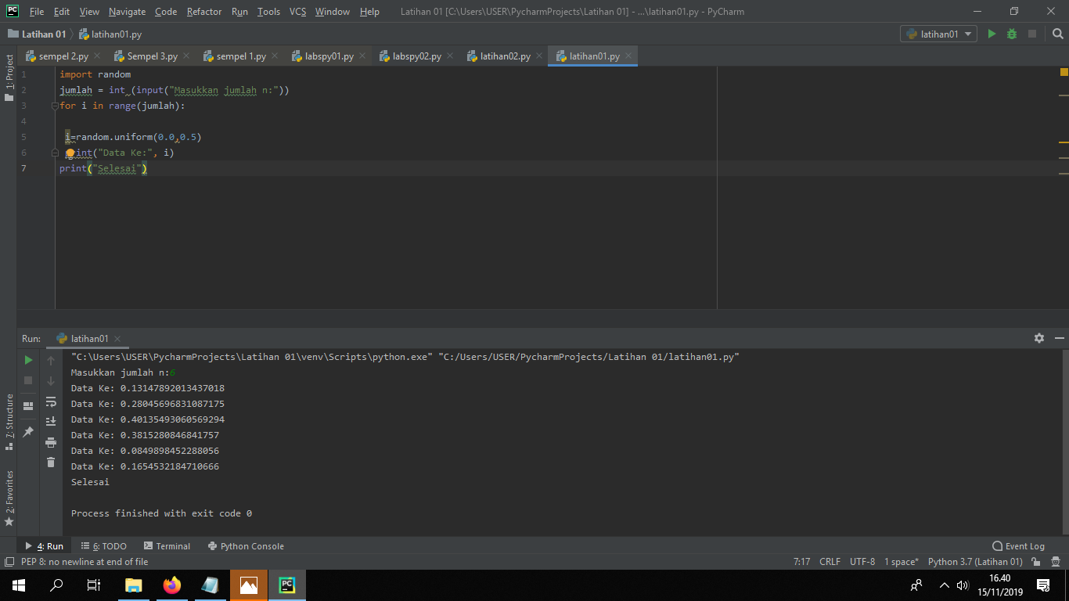
Task: Switch to the labspy01.py editor tab
Action: (329, 56)
